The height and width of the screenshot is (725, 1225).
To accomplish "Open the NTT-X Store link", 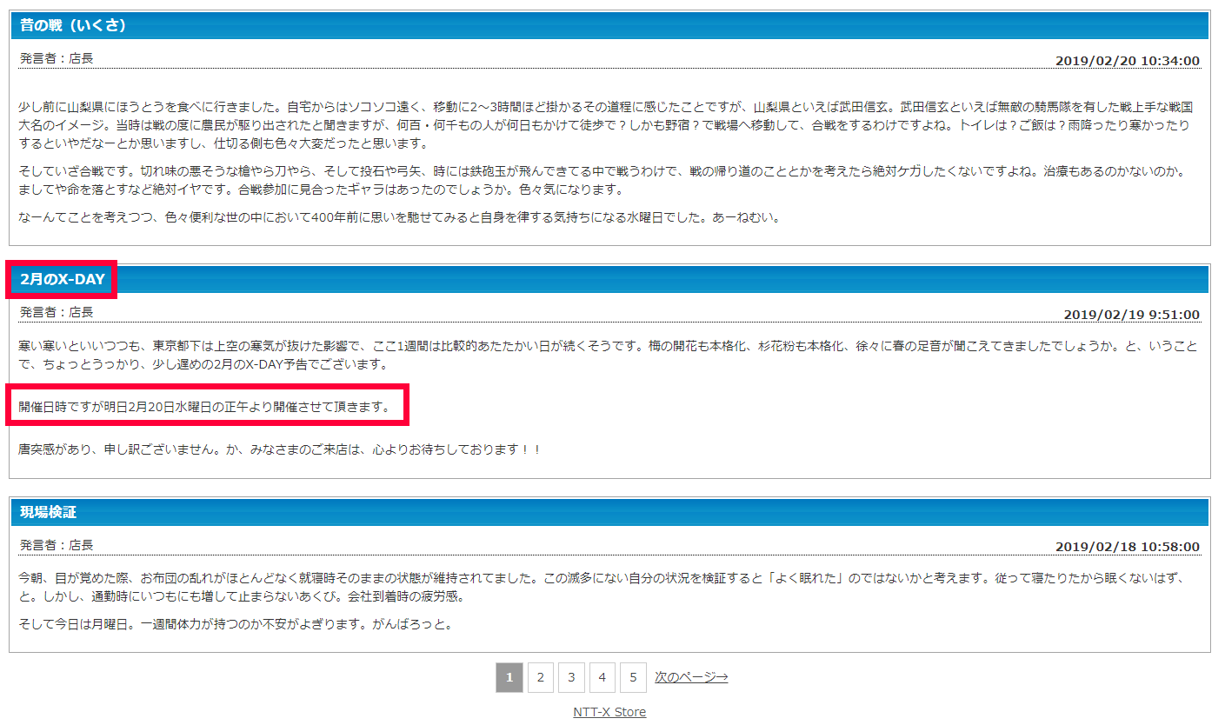I will point(609,712).
